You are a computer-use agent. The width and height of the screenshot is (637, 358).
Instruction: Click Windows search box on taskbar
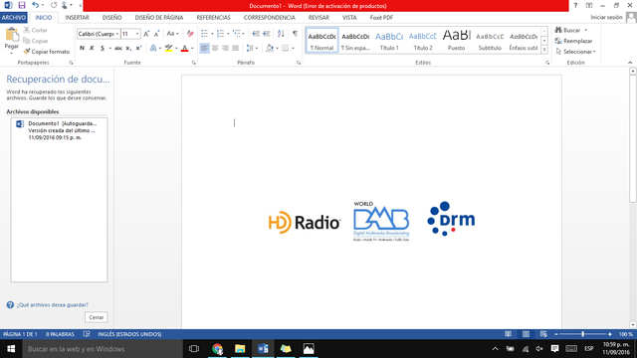103,349
